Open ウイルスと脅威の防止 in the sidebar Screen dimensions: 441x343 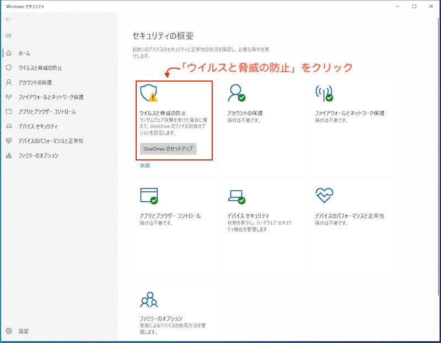(x=40, y=68)
